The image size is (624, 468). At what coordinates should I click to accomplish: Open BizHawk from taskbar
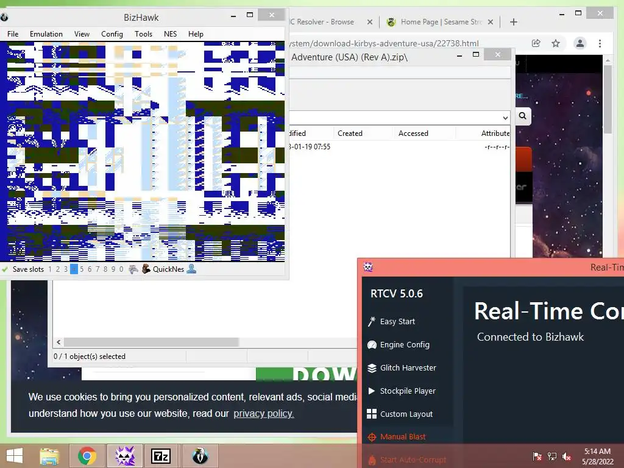pos(200,456)
